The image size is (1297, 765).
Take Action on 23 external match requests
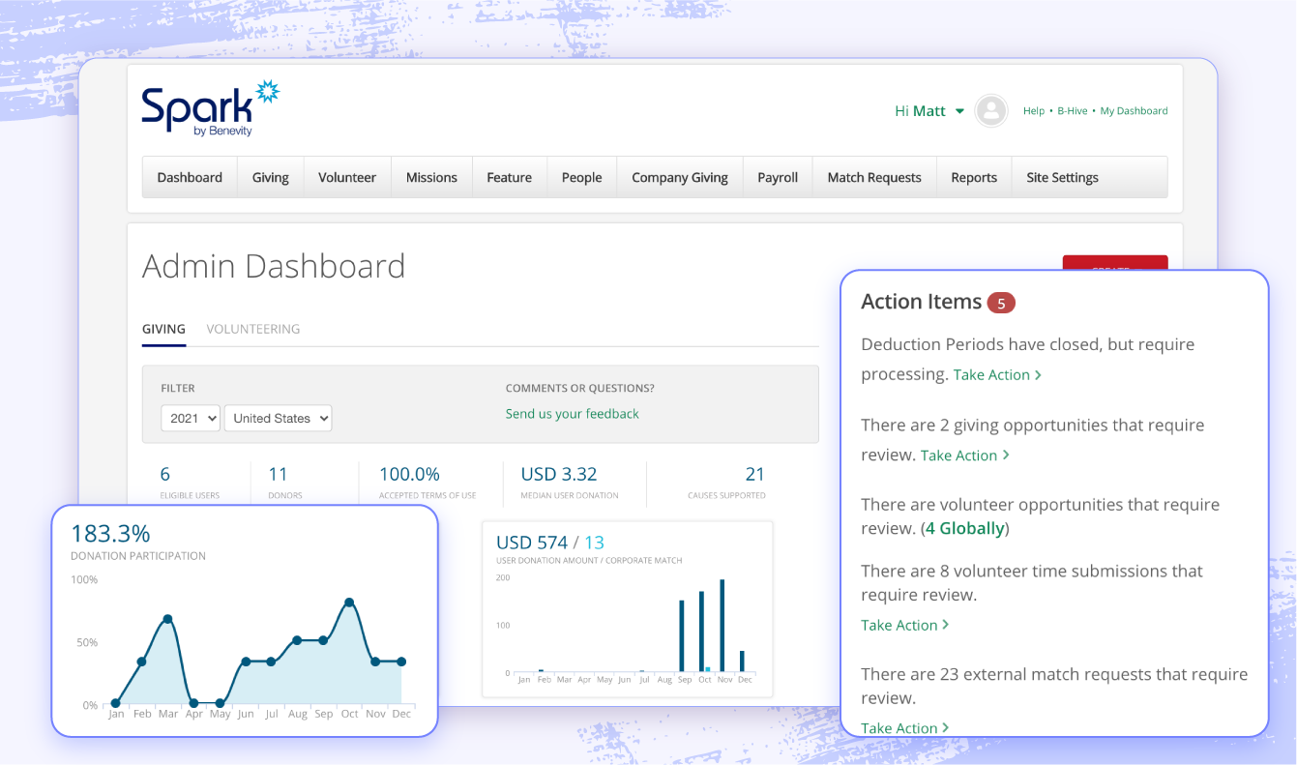(x=904, y=728)
